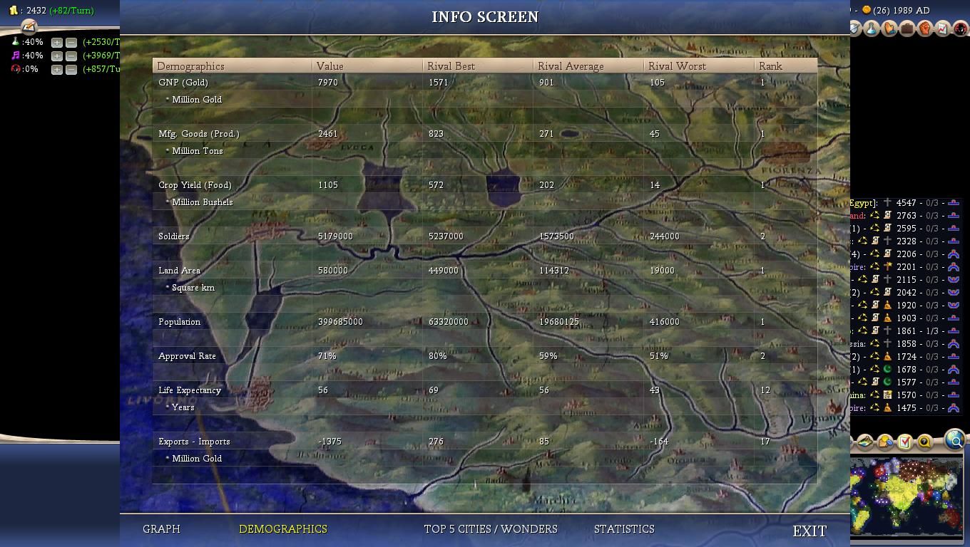Open the info screen graph icon

pos(942,28)
